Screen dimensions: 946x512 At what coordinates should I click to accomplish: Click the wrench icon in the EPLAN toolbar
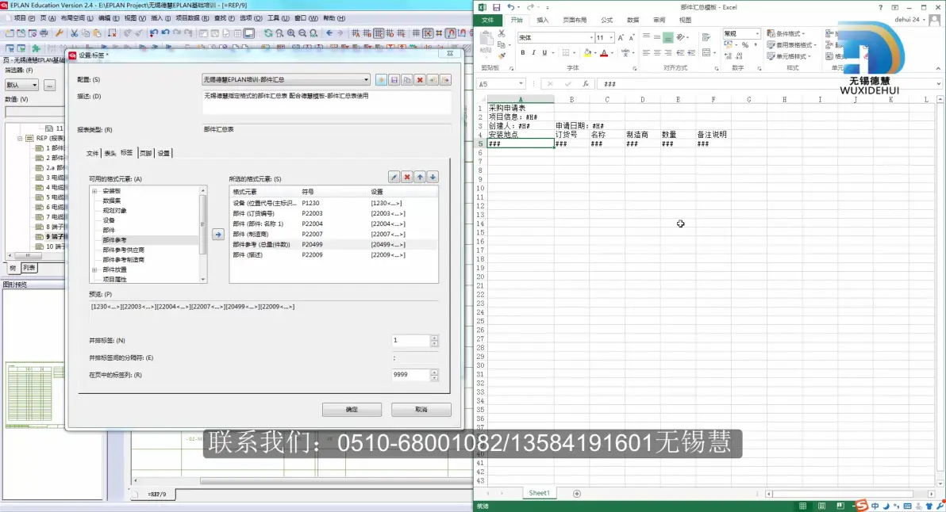pos(59,33)
